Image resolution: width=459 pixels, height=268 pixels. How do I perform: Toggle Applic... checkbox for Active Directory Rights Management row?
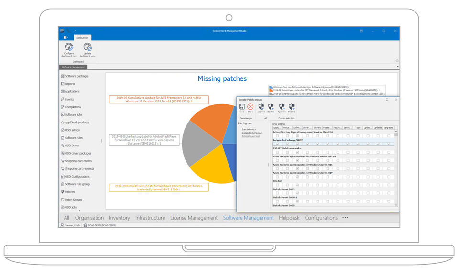click(x=277, y=136)
